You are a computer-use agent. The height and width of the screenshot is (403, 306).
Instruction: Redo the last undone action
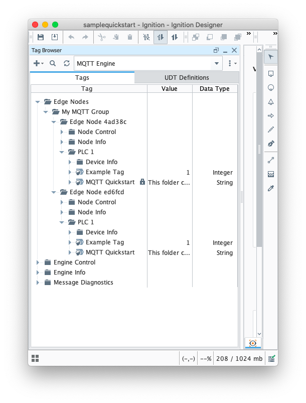pos(85,37)
